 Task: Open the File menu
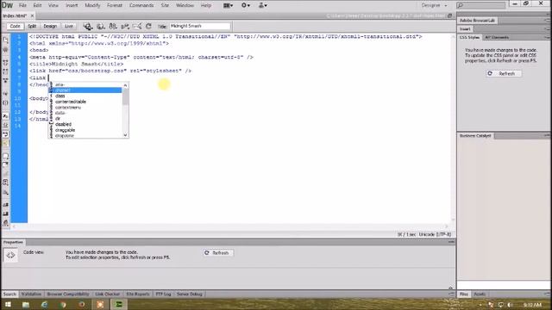coord(22,5)
